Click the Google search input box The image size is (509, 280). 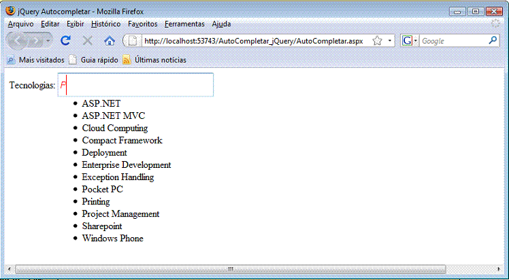[x=453, y=41]
